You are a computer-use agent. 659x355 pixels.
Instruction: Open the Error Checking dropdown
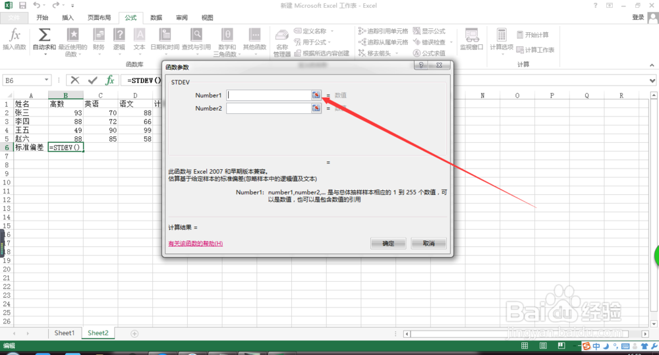(x=451, y=42)
